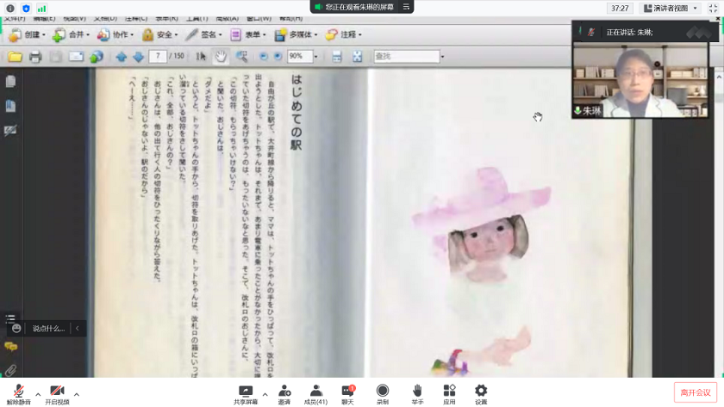Image resolution: width=724 pixels, height=407 pixels.
Task: Click the zoom out minus button
Action: (x=263, y=56)
